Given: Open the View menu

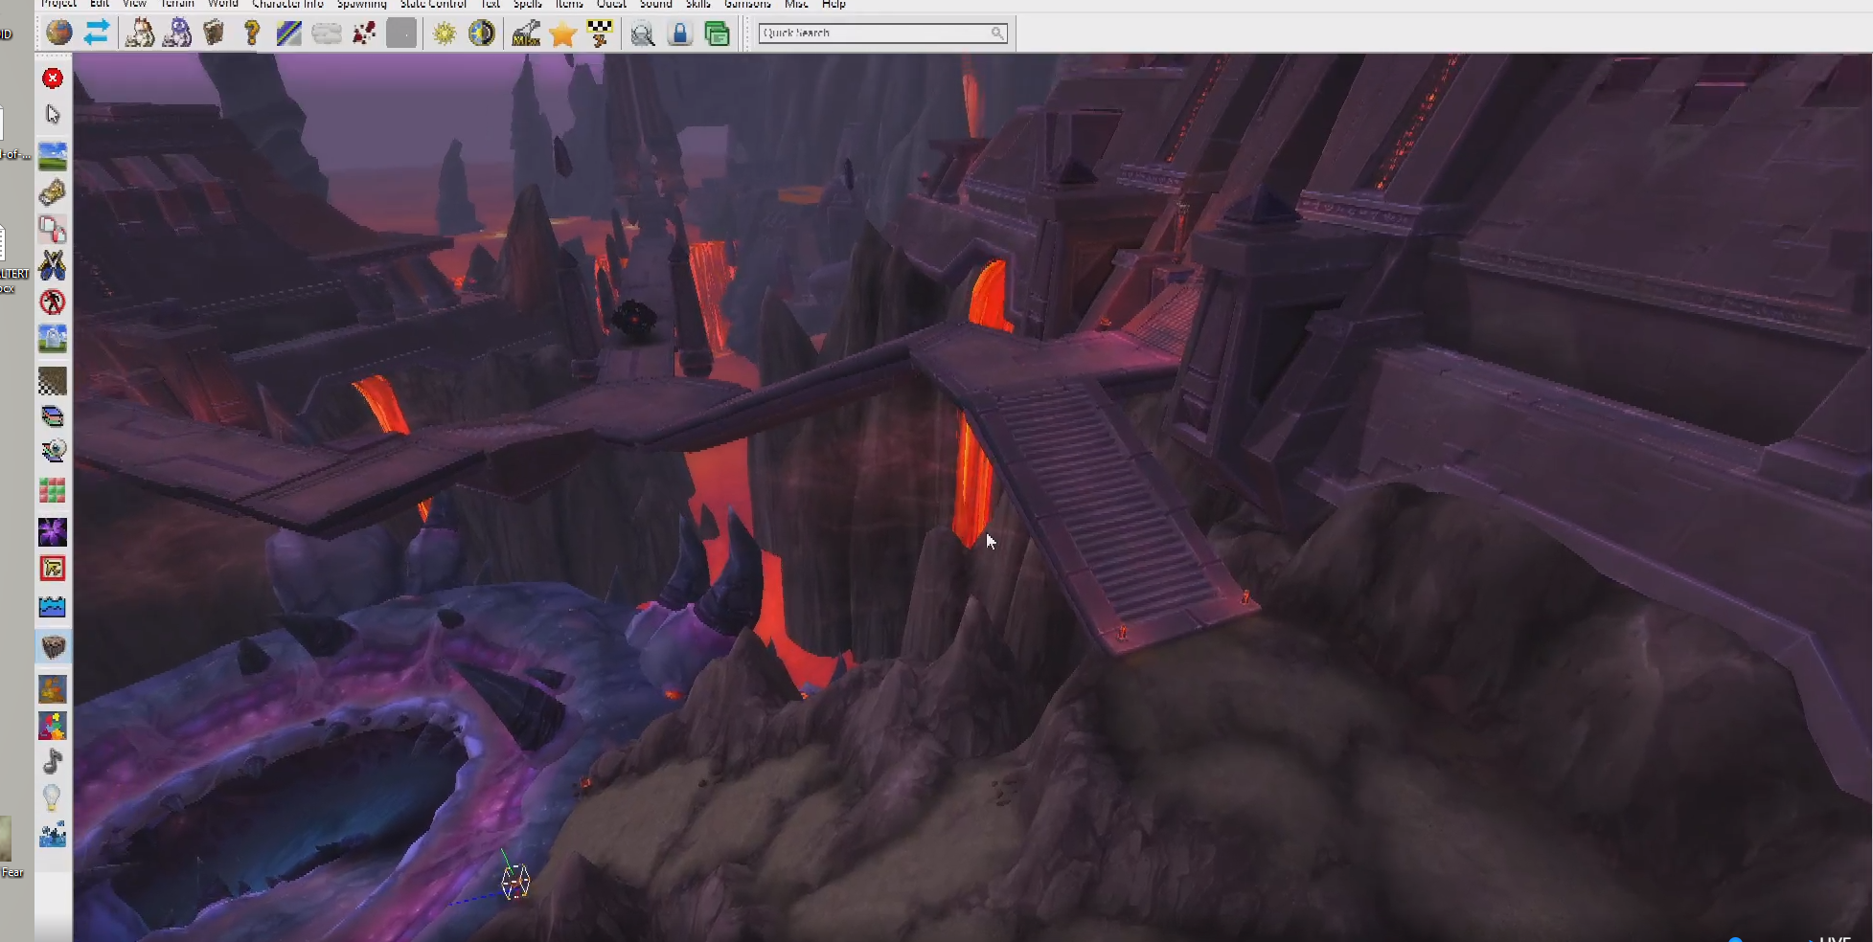Looking at the screenshot, I should (134, 4).
